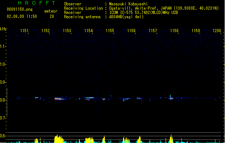Image resolution: width=225 pixels, height=143 pixels.
Task: Click the Observer label
Action: tap(73, 4)
